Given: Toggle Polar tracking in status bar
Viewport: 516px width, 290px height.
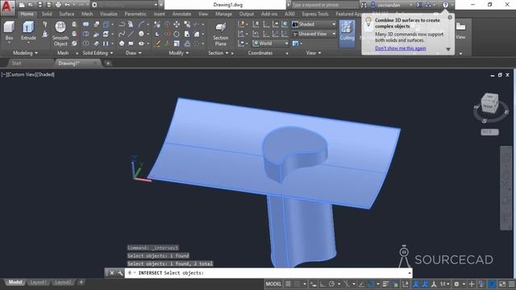Looking at the screenshot, I should click(x=331, y=284).
